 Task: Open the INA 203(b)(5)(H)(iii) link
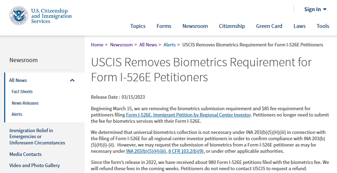coord(146,151)
